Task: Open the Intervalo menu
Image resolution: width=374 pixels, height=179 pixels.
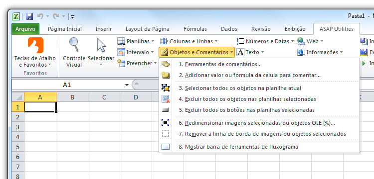Action: tap(136, 52)
